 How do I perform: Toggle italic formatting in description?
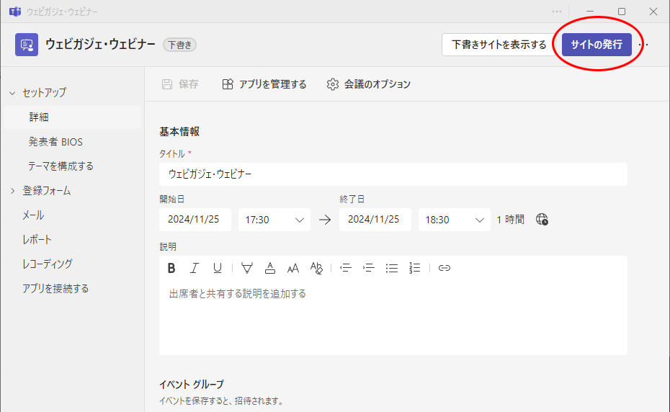tap(195, 268)
